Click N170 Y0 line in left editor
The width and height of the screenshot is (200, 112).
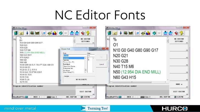[x=24, y=82]
